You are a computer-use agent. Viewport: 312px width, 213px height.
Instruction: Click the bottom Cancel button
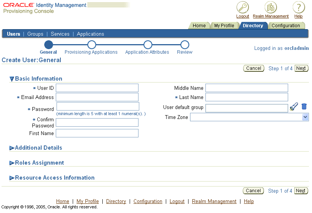254,191
